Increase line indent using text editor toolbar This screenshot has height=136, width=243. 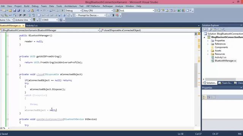pos(24,15)
